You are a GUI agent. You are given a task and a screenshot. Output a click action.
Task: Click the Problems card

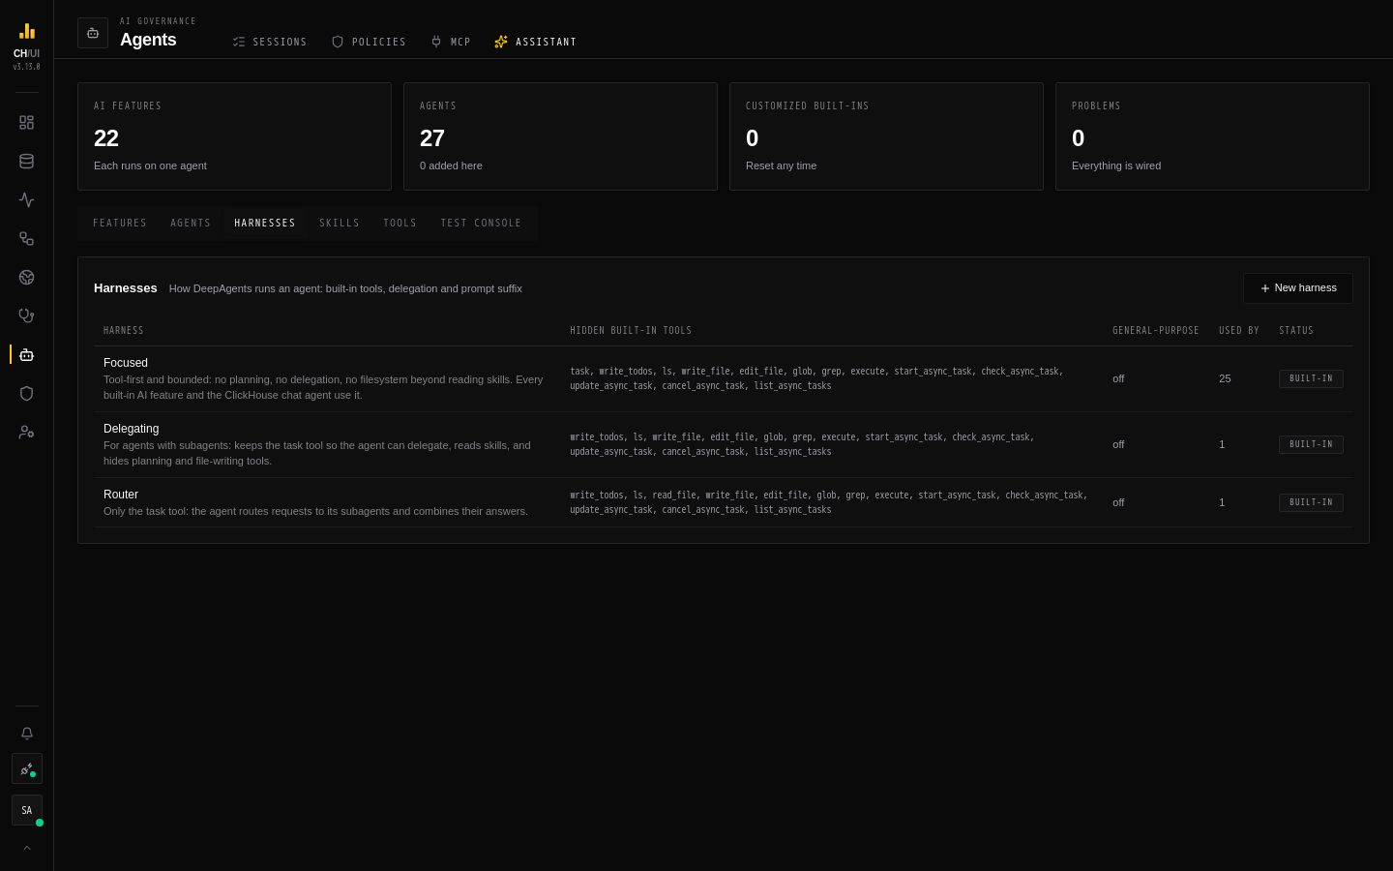(x=1212, y=136)
